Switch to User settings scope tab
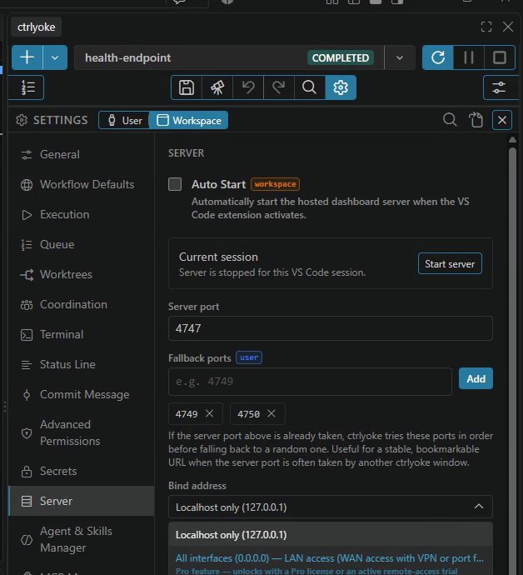 point(124,120)
